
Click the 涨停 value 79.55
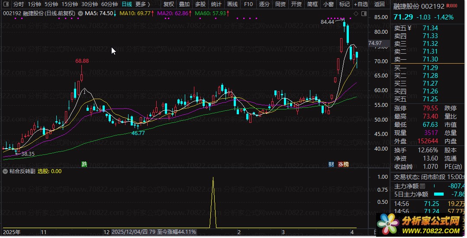[430, 108]
